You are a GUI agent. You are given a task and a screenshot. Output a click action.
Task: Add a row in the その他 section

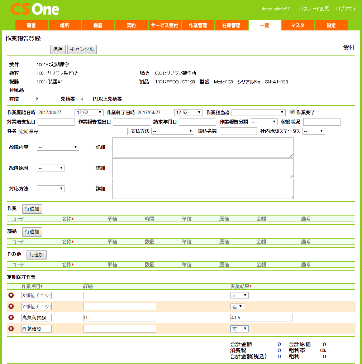[37, 255]
